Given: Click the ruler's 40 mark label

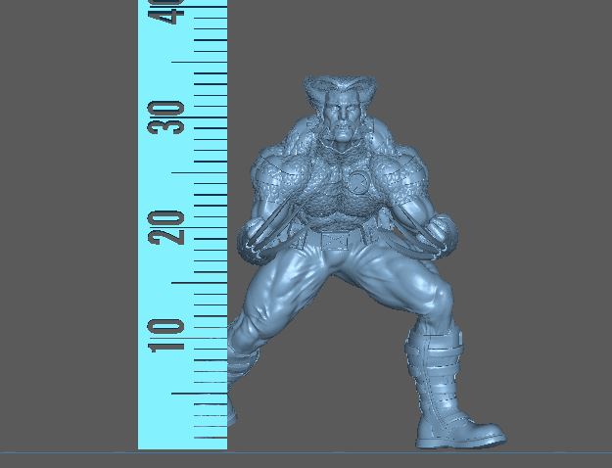Looking at the screenshot, I should point(165,12).
